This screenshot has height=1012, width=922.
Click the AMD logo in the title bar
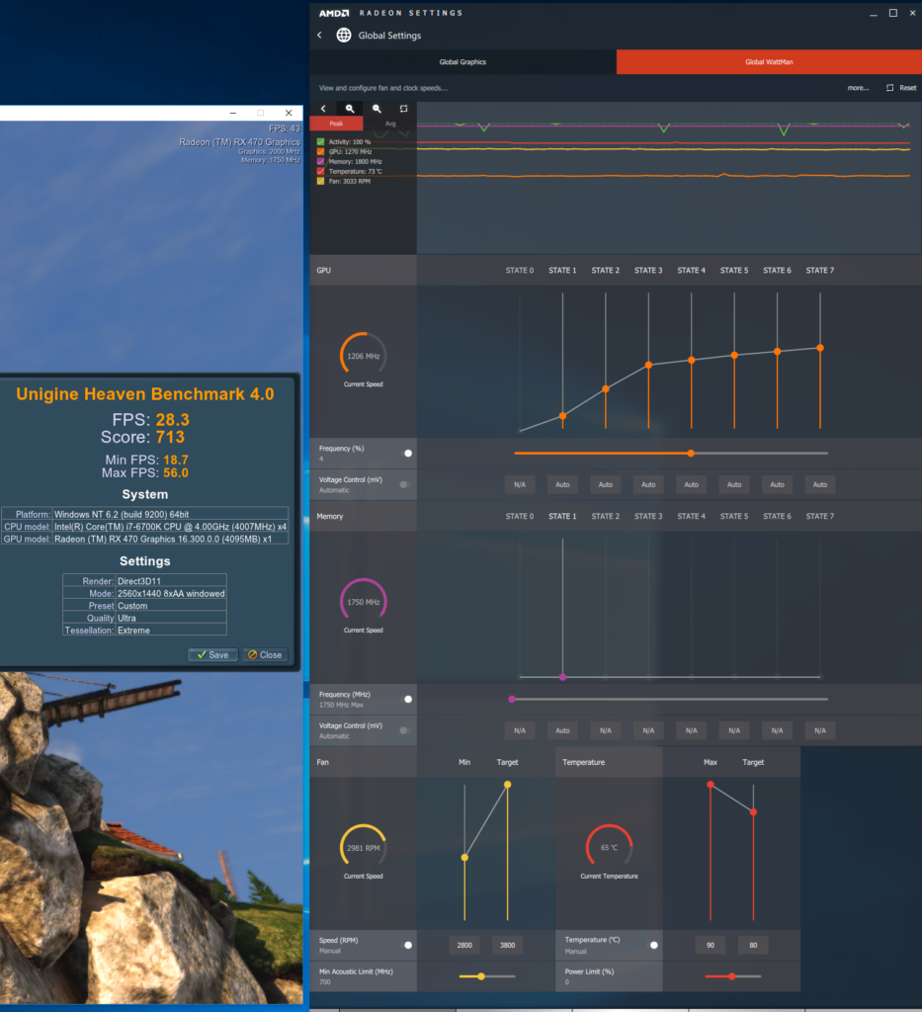[x=334, y=13]
